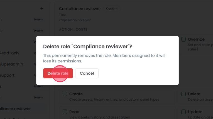Enable the Create assets checkbox
Image resolution: width=213 pixels, height=119 pixels.
(65, 94)
